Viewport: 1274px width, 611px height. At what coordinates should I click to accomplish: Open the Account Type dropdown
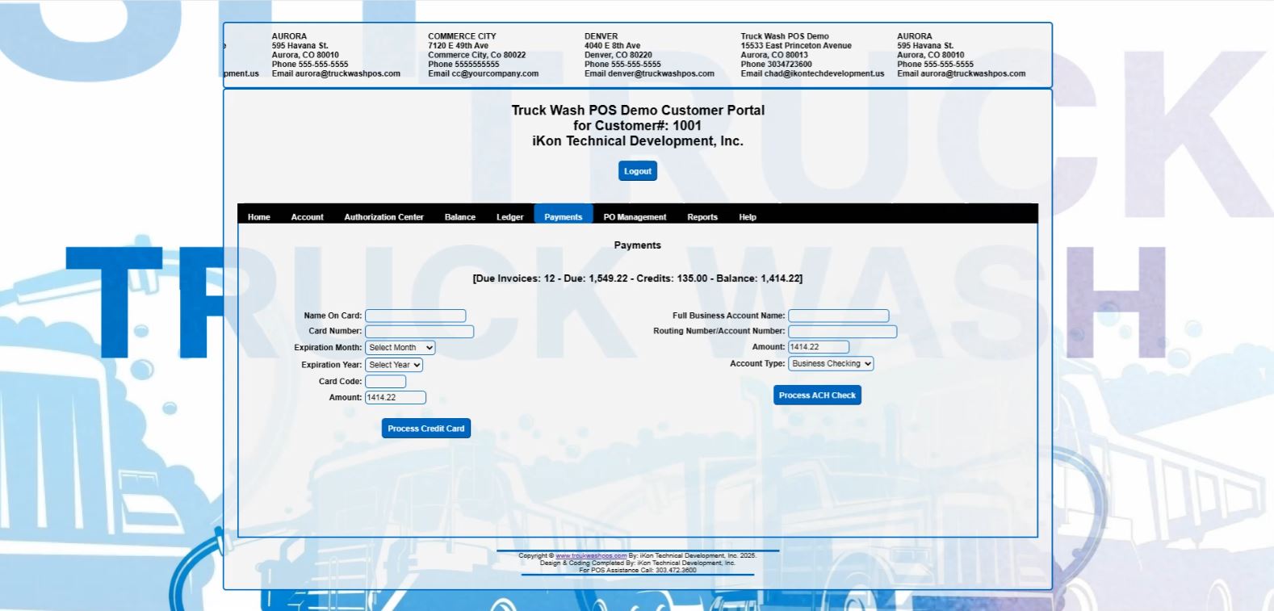(x=831, y=364)
